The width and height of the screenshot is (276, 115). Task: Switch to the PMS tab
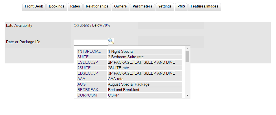coord(181,7)
